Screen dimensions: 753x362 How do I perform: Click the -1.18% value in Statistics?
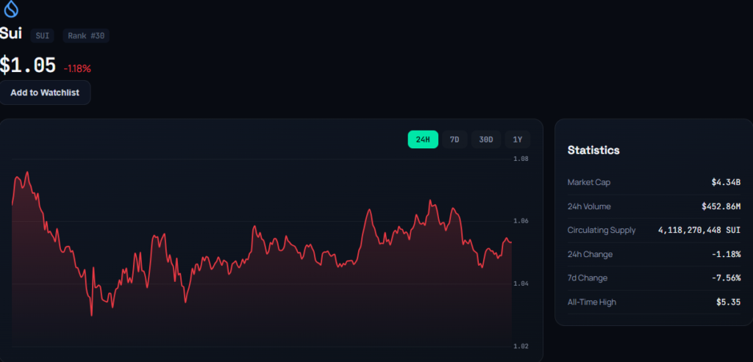tap(726, 254)
